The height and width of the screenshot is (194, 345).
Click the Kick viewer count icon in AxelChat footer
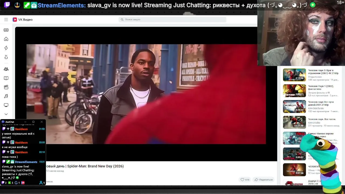pyautogui.click(x=10, y=183)
